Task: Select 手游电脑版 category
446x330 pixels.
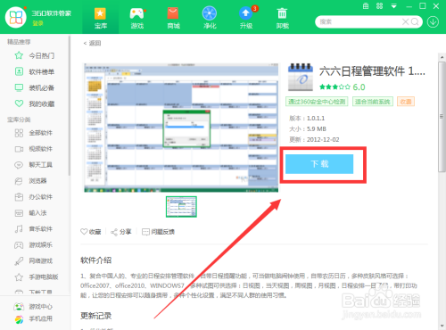Action: point(37,277)
